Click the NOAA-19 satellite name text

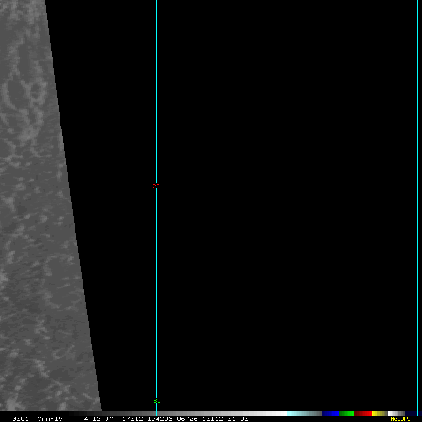48,419
